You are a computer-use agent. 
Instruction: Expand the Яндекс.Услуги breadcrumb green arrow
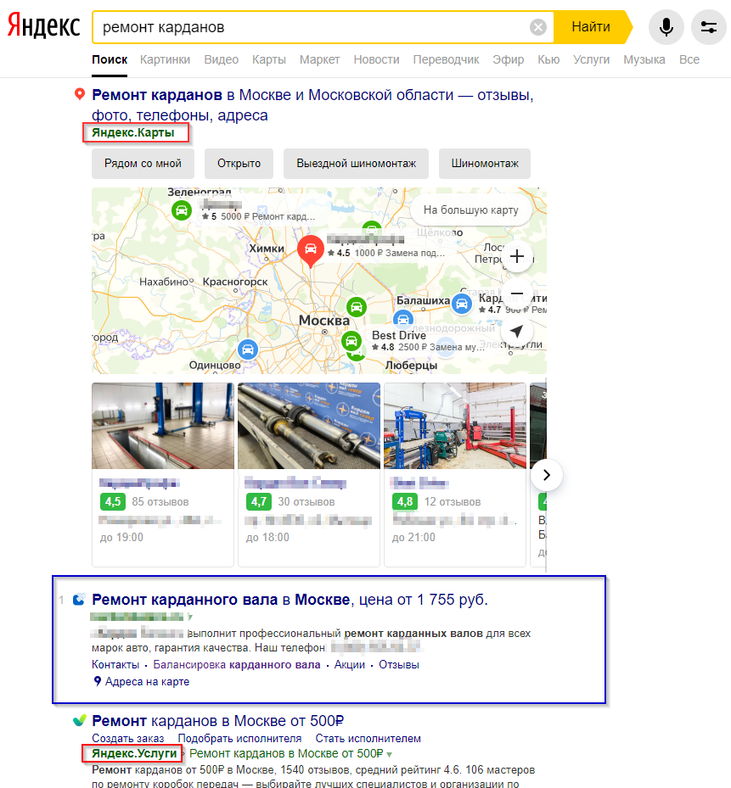coord(390,754)
